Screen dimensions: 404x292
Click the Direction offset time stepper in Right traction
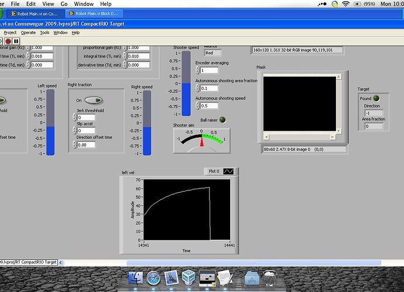[74, 145]
